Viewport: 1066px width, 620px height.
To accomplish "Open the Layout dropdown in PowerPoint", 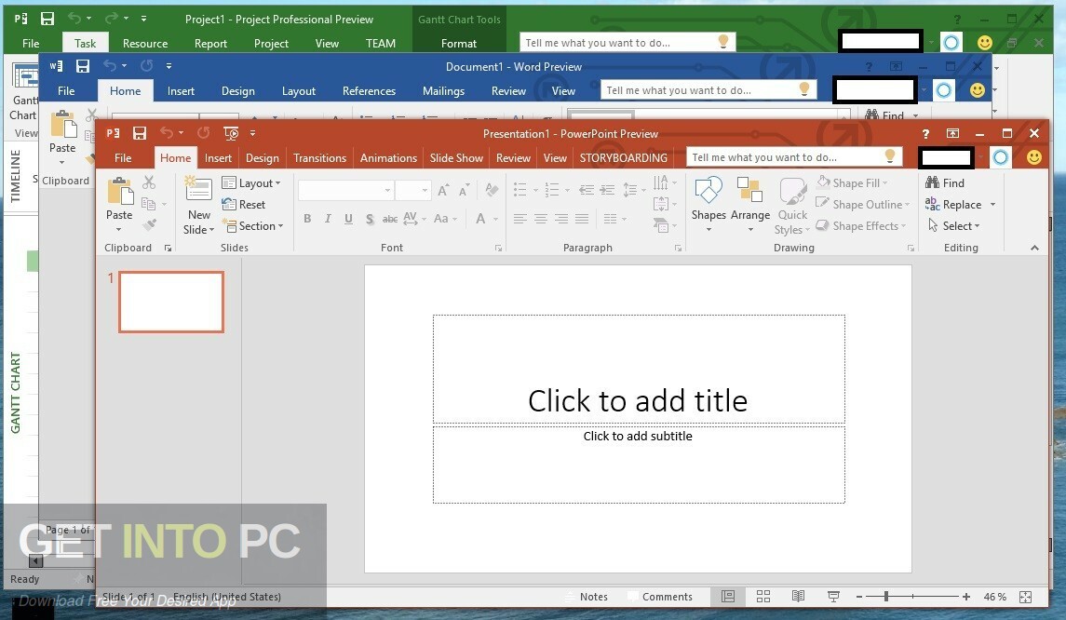I will 250,182.
